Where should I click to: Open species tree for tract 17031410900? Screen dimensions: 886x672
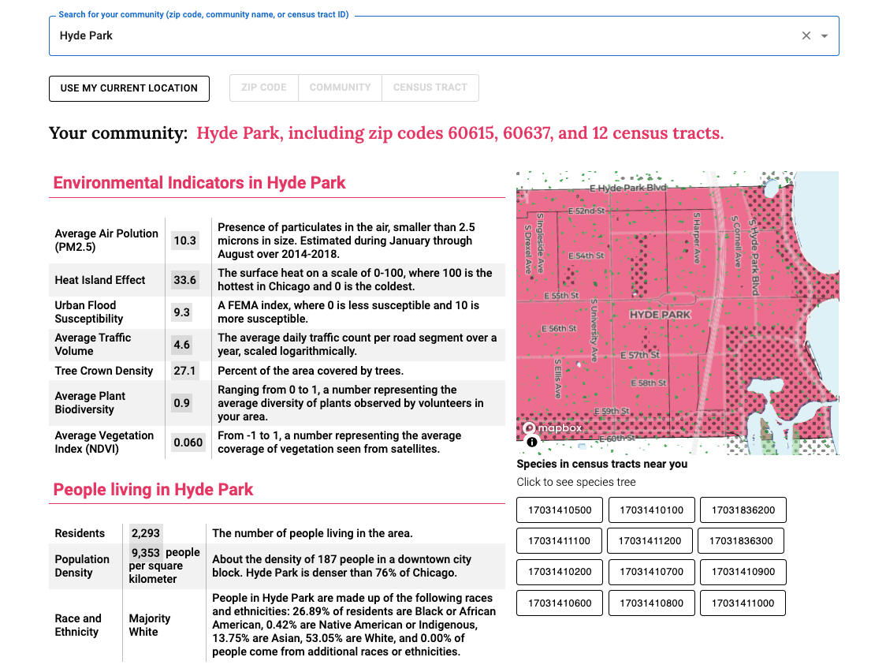pyautogui.click(x=743, y=572)
